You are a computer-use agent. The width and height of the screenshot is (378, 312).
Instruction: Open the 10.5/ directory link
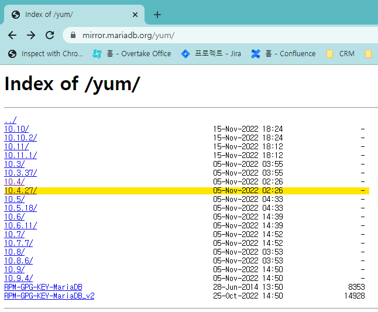point(15,199)
